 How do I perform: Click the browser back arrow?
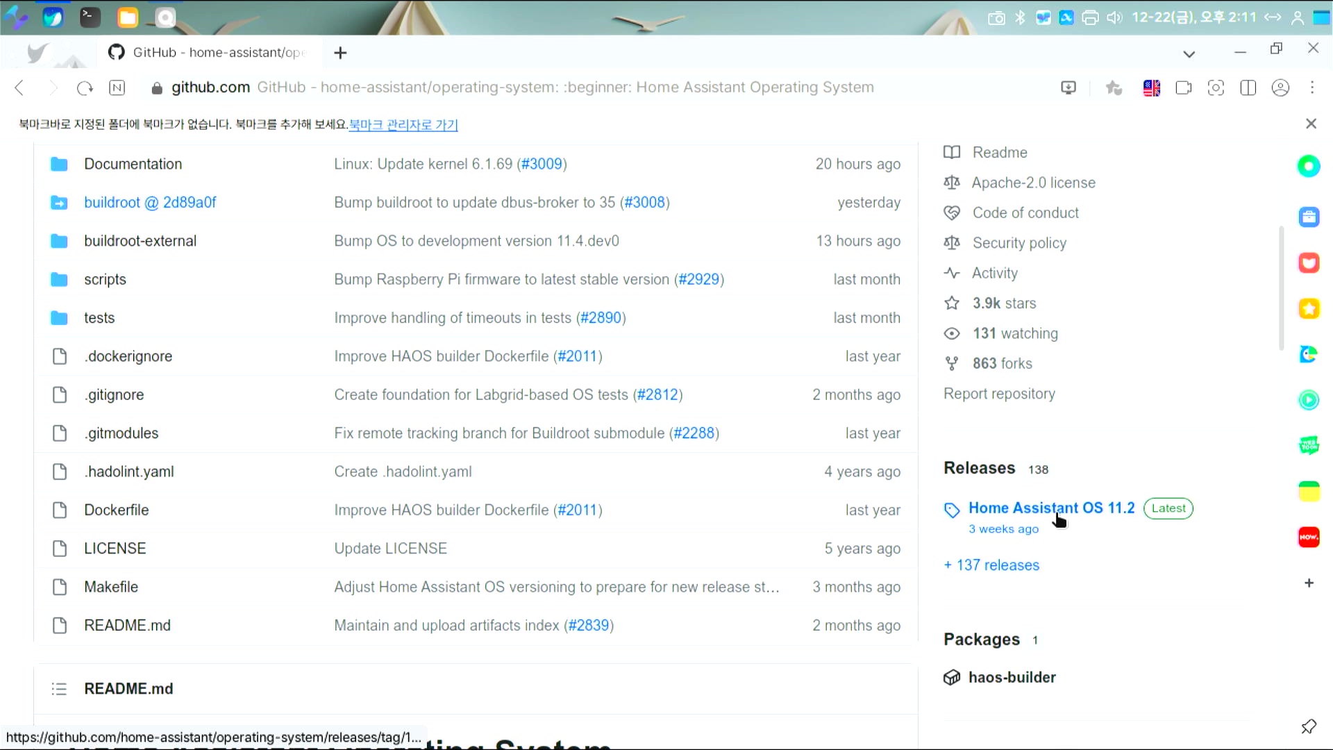pyautogui.click(x=19, y=87)
